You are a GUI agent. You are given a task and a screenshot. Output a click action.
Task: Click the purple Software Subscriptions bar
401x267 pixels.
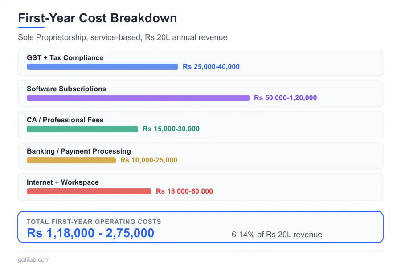click(138, 98)
